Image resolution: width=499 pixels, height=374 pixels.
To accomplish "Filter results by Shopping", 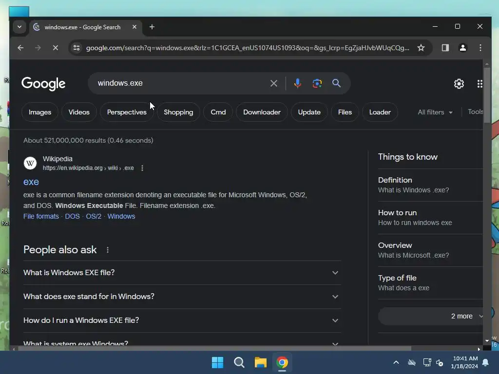I will pos(178,112).
